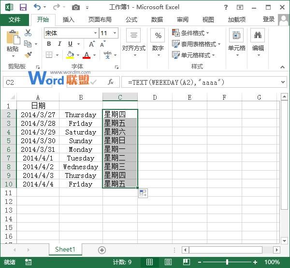Click the Format Painter brush icon
The height and width of the screenshot is (268, 290).
click(x=28, y=54)
